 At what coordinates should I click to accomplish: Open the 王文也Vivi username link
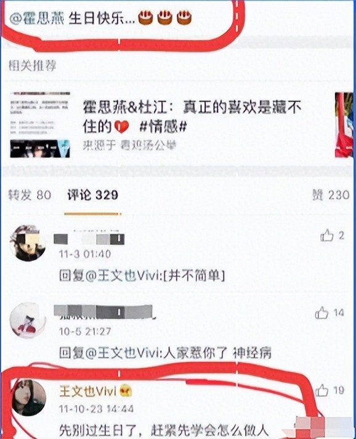tap(88, 391)
